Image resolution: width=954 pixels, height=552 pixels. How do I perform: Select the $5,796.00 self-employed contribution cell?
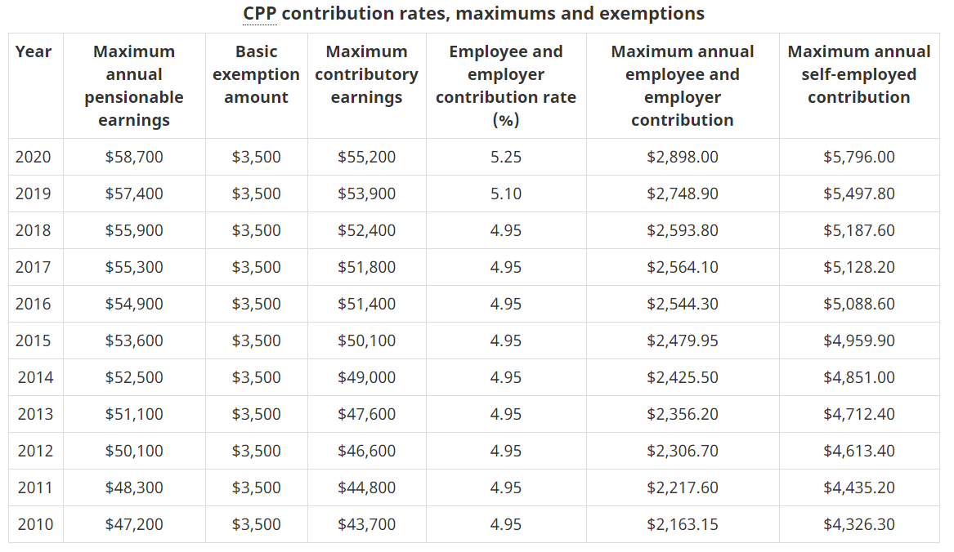[x=858, y=157]
